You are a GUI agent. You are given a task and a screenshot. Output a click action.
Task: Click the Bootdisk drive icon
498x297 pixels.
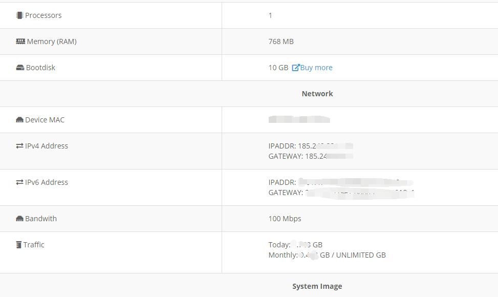[20, 68]
